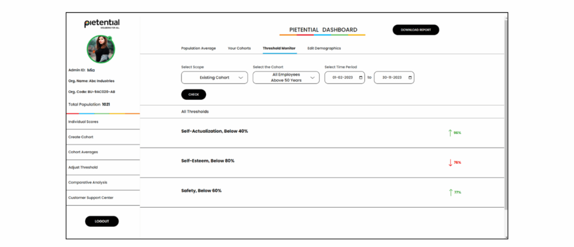Viewport: 574px width, 247px height.
Task: Click green up arrow for Self-Actualization
Action: pos(450,133)
